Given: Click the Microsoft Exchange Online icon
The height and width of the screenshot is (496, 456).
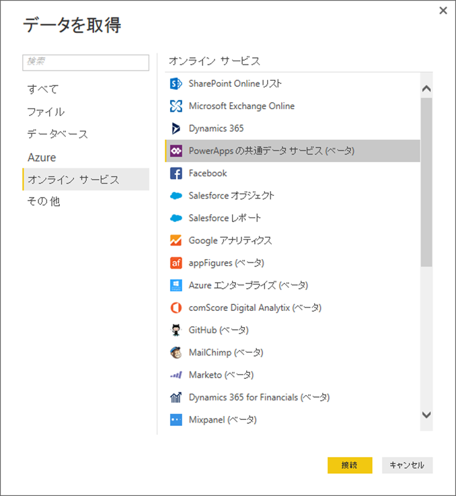Looking at the screenshot, I should pos(176,106).
